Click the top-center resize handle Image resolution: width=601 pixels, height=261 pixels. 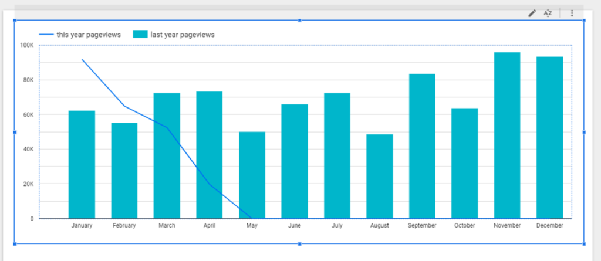(300, 21)
